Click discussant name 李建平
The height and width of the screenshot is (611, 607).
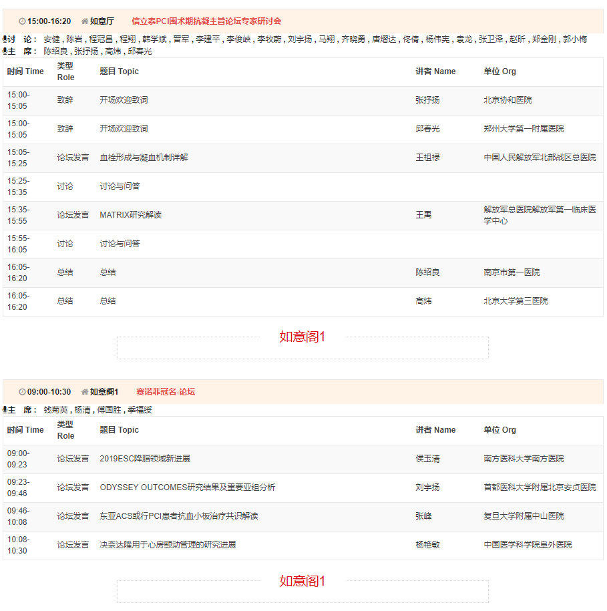pos(208,39)
